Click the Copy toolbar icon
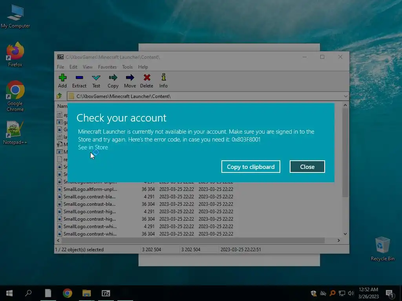The width and height of the screenshot is (402, 301). tap(113, 81)
